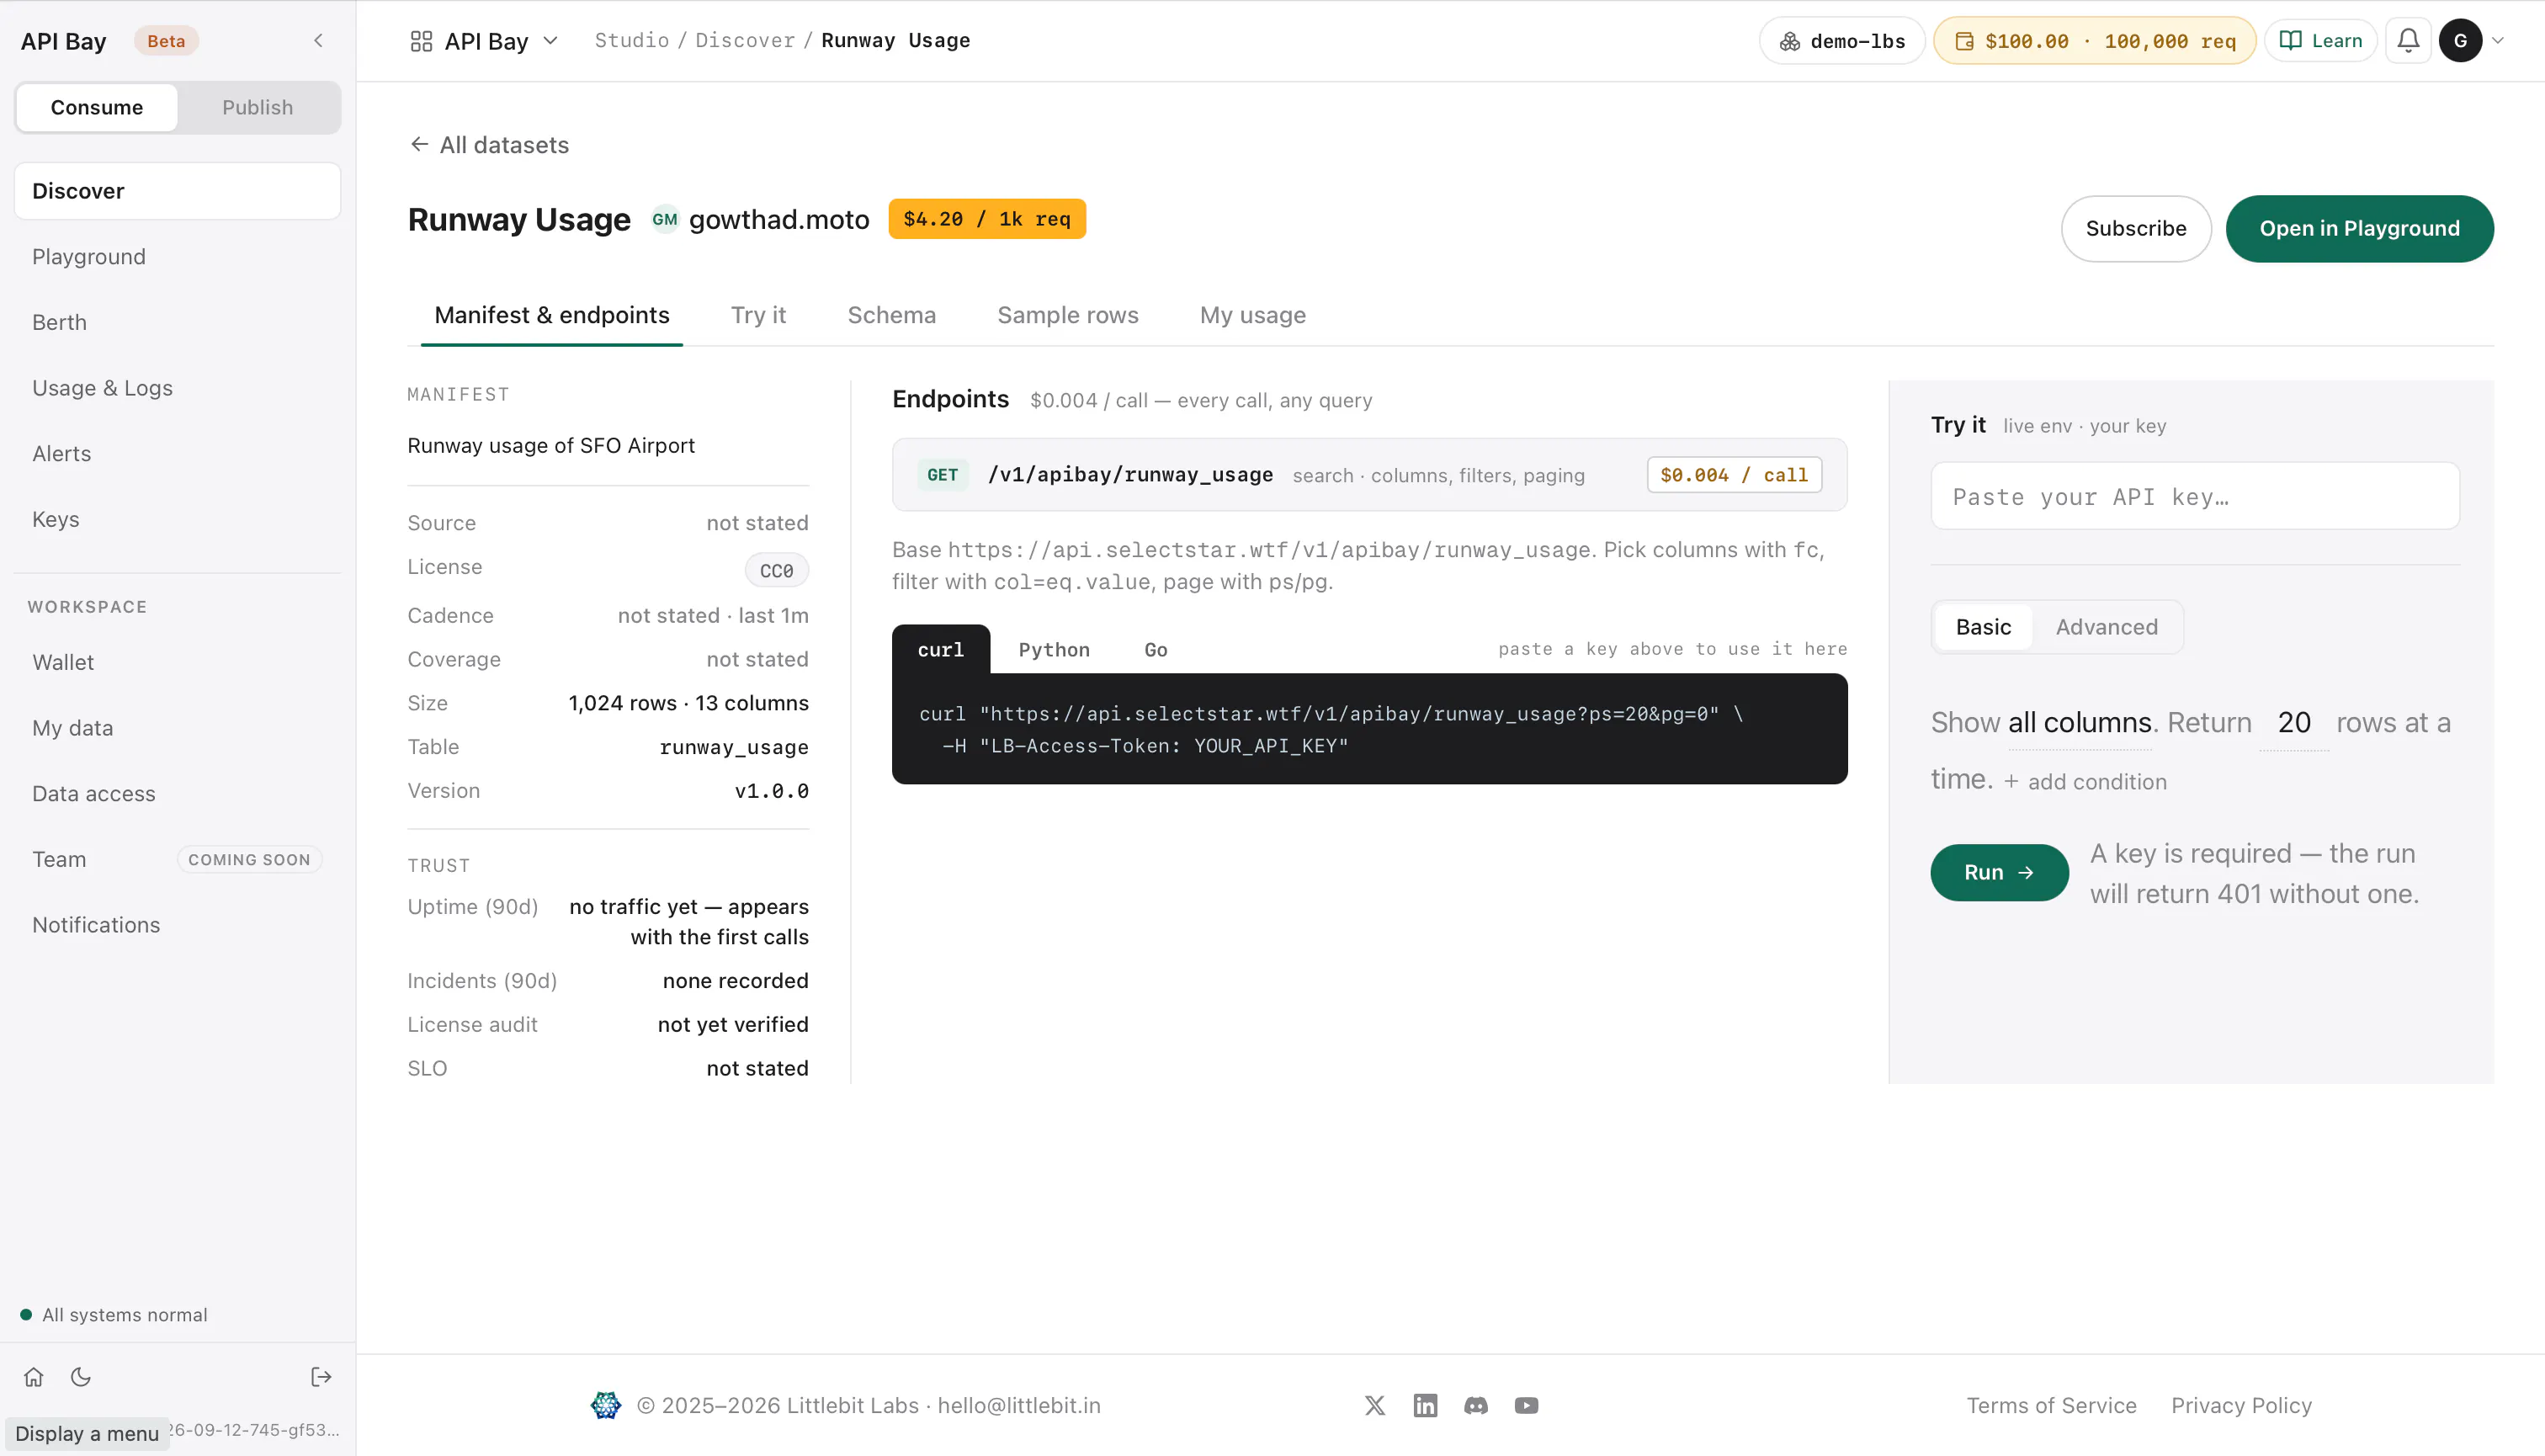Open the all columns selector
The image size is (2545, 1456).
2079,722
